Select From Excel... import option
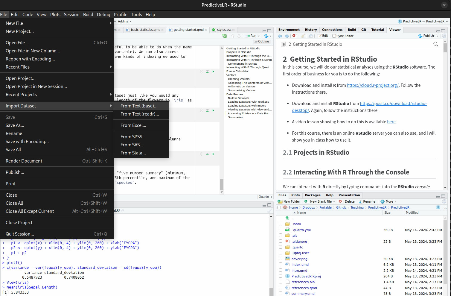 point(141,125)
